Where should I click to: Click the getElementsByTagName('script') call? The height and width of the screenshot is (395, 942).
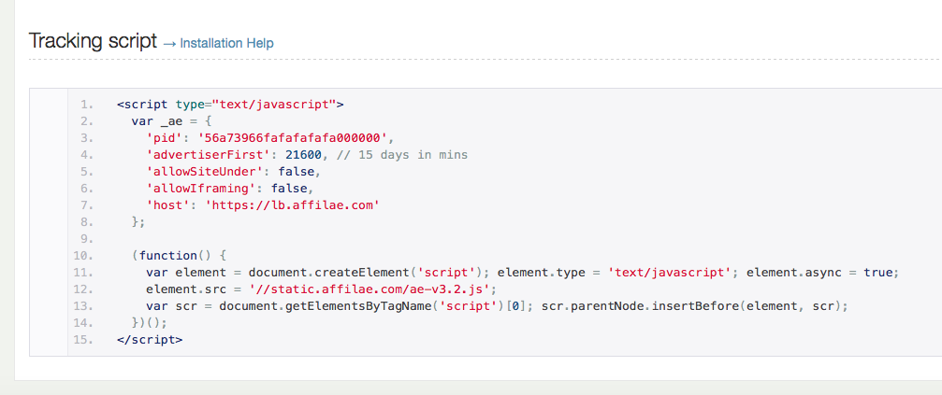362,306
